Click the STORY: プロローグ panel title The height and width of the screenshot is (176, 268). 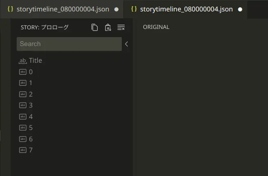(x=44, y=27)
